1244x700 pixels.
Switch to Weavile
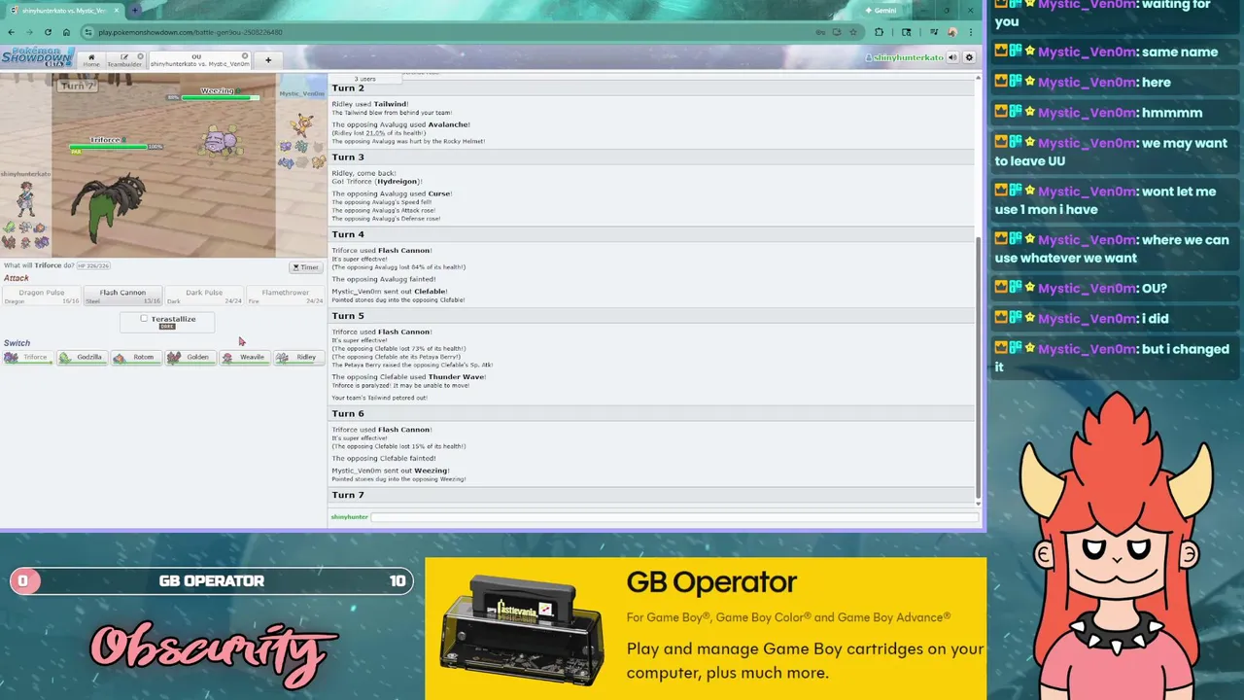pyautogui.click(x=245, y=357)
